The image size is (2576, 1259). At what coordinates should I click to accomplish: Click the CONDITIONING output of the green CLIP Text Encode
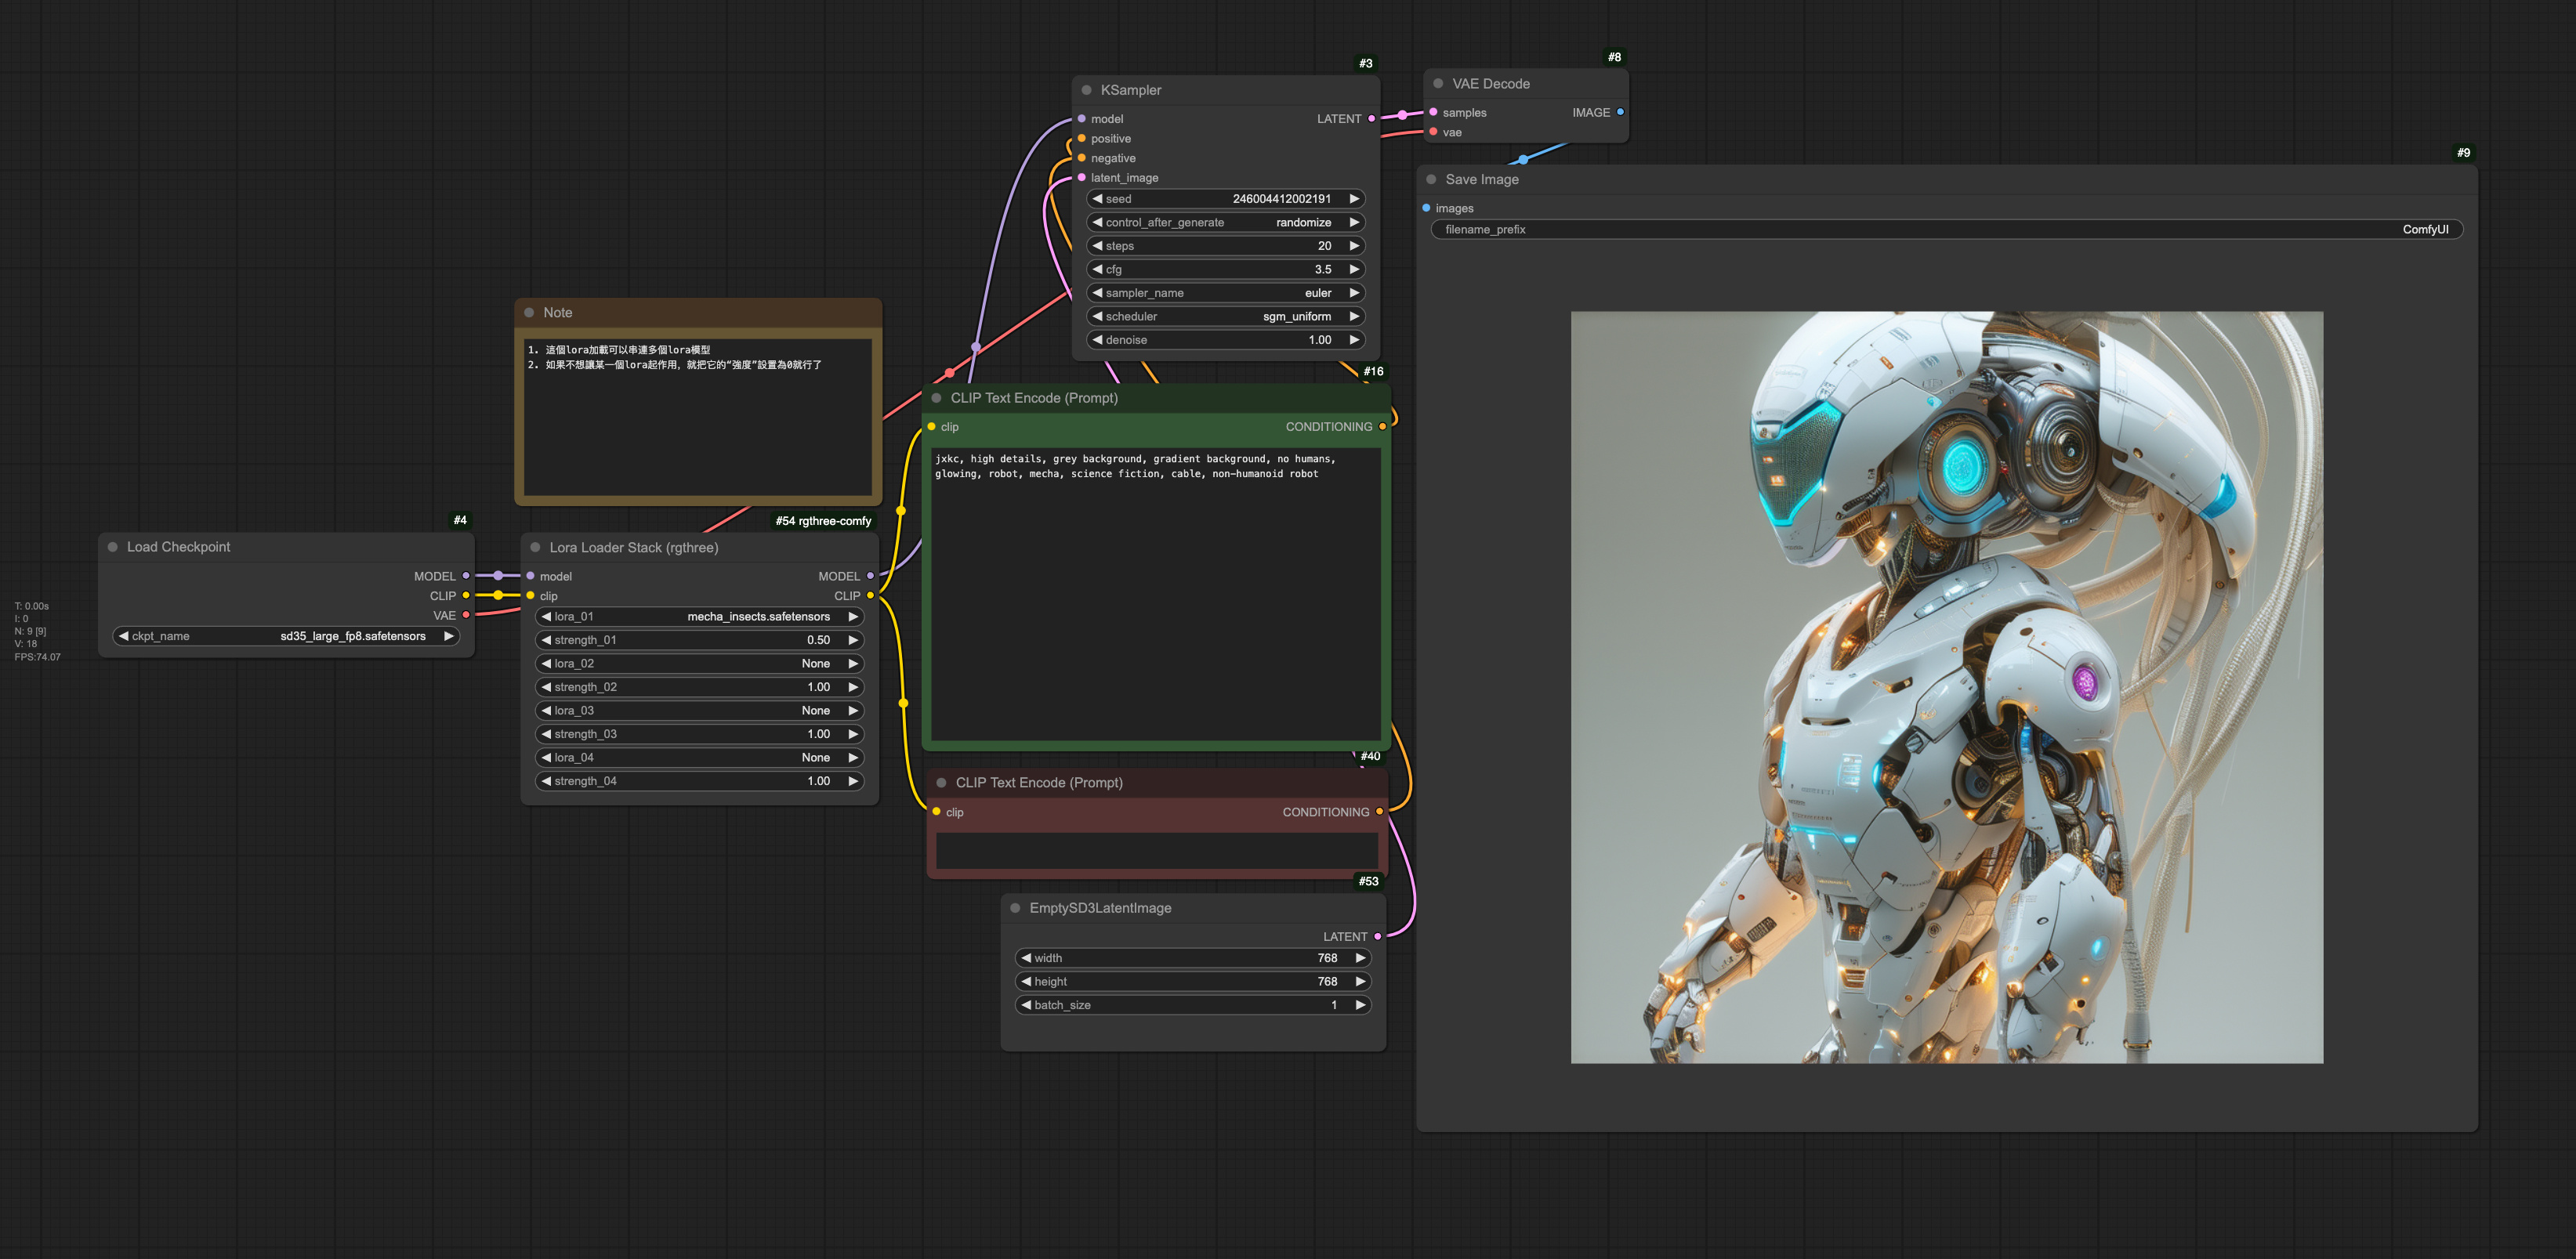[1383, 426]
